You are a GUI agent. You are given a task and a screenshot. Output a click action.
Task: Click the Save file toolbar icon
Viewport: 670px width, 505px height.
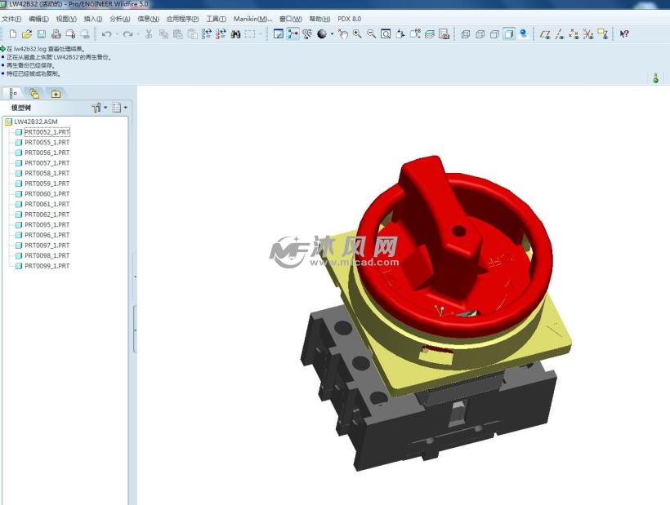41,34
